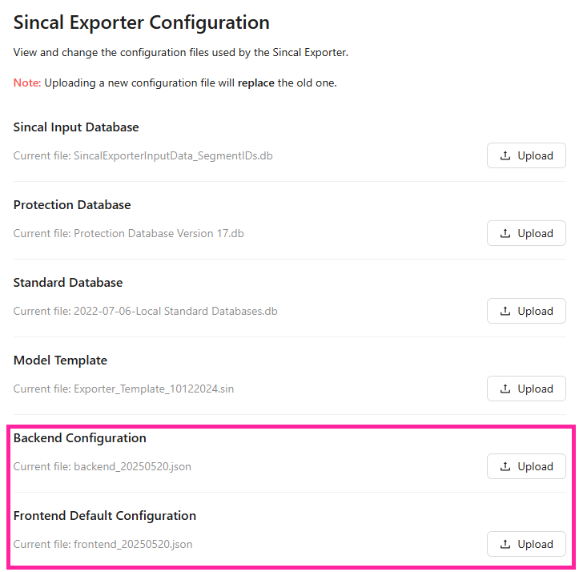583x572 pixels.
Task: Click the upload icon for Protection Database
Action: (x=505, y=234)
